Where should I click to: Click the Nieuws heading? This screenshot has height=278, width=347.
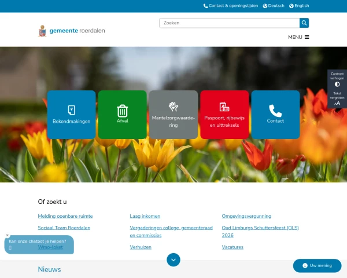click(x=49, y=269)
